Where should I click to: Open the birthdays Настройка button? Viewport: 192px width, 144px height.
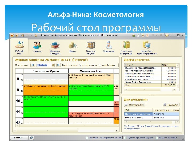(x=171, y=105)
